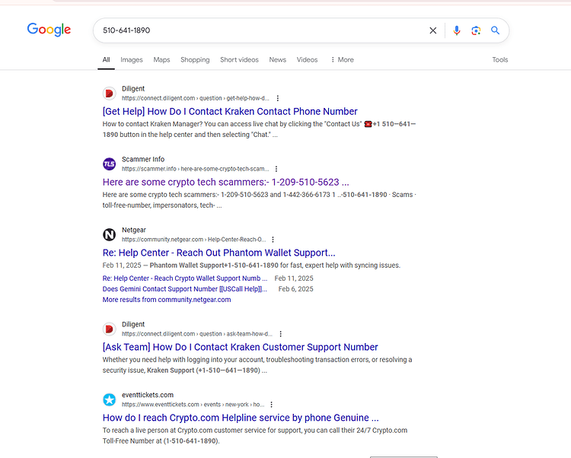
Task: Open Kraken Customer Support Number result
Action: tap(241, 347)
